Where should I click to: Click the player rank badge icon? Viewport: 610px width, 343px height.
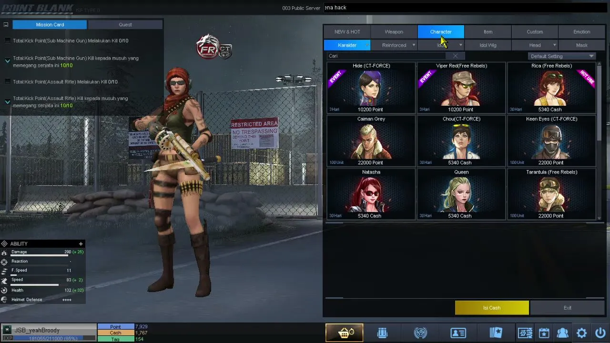[x=7, y=330]
